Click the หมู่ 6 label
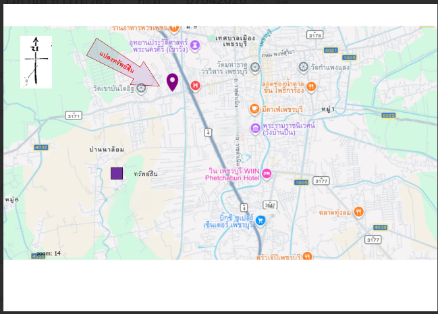 click(11, 200)
